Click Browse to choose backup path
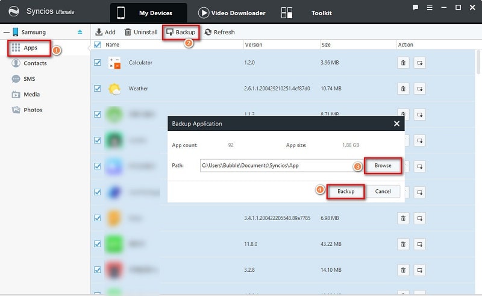Viewport: 482px width, 296px height. pyautogui.click(x=383, y=166)
